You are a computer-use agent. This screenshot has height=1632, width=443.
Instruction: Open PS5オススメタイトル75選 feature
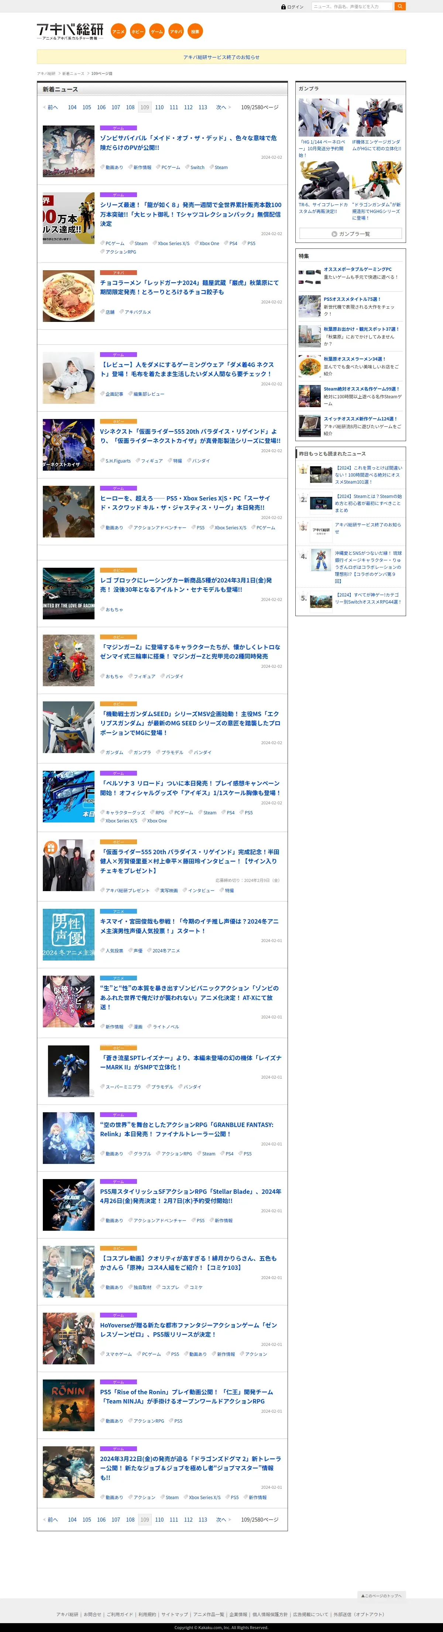(x=352, y=299)
